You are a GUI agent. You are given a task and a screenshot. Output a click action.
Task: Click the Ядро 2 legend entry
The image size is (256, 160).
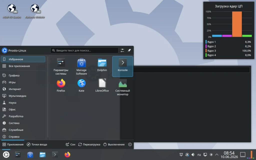pyautogui.click(x=228, y=46)
